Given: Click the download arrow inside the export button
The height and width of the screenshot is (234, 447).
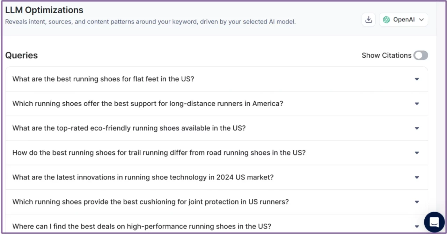Looking at the screenshot, I should (x=368, y=20).
